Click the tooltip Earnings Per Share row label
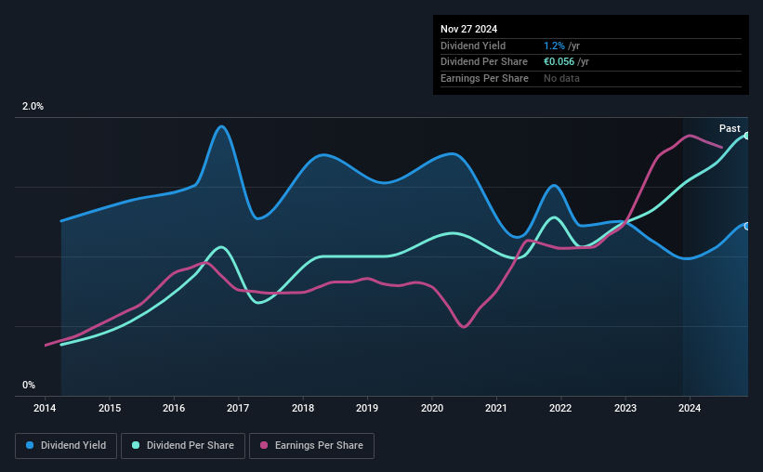The width and height of the screenshot is (763, 472). tap(484, 78)
